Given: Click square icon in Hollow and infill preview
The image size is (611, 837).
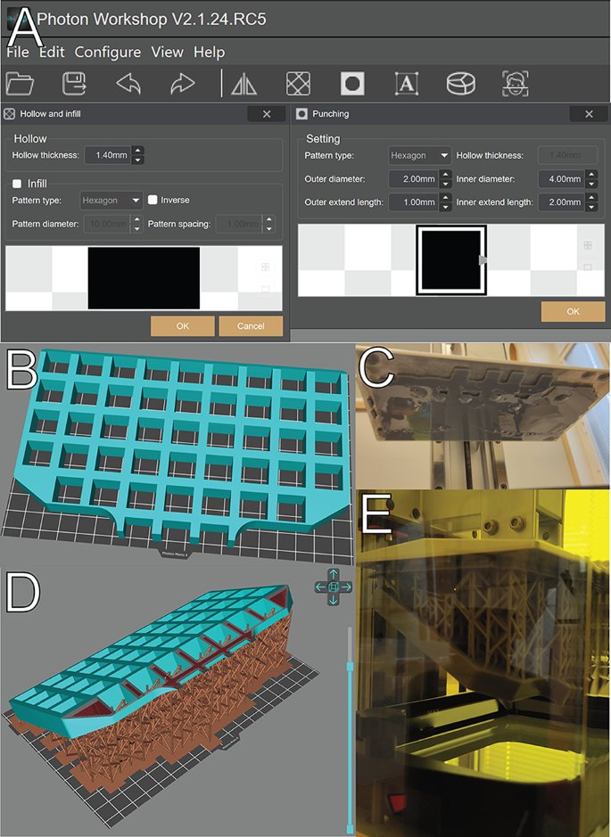Looking at the screenshot, I should tap(266, 290).
